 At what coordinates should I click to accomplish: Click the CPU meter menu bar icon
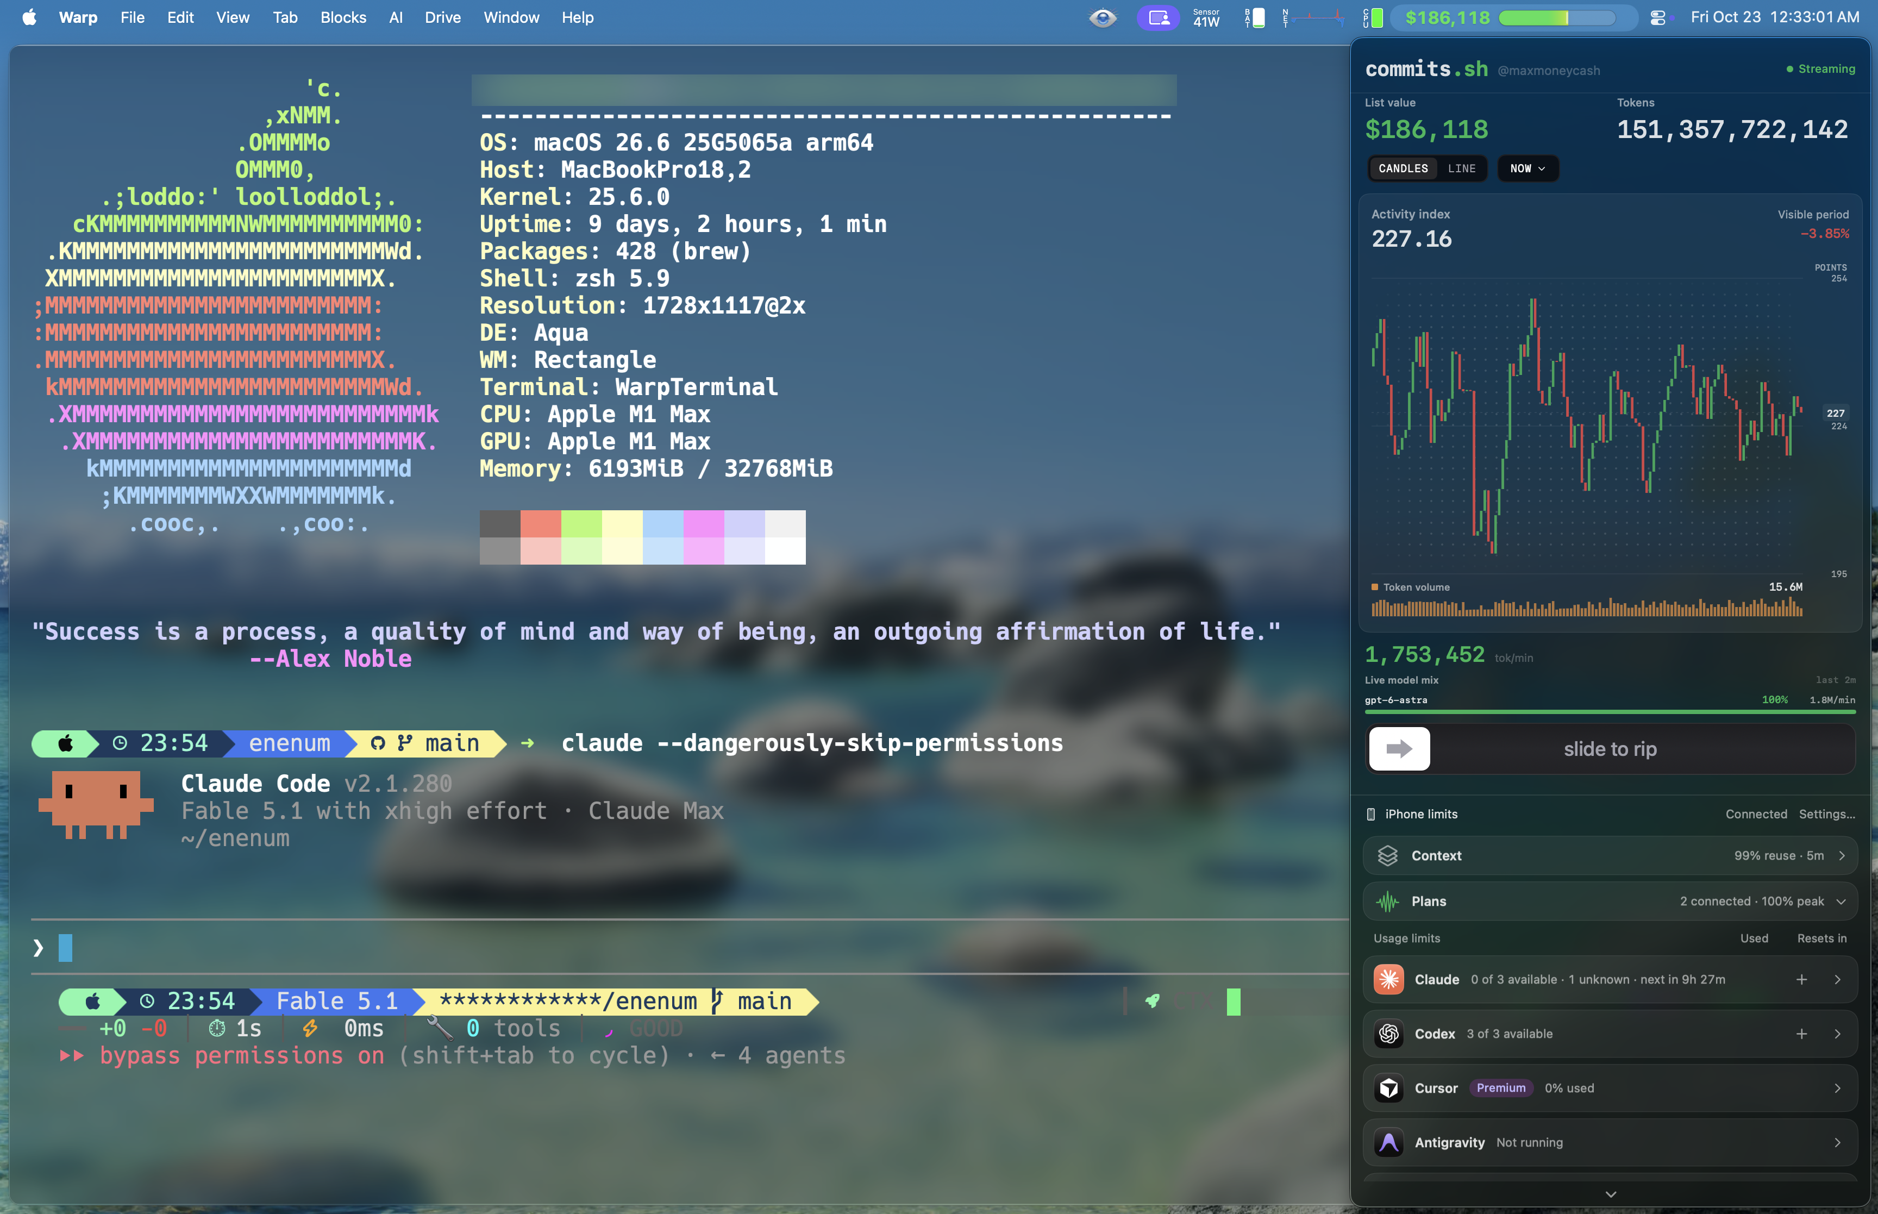tap(1372, 17)
